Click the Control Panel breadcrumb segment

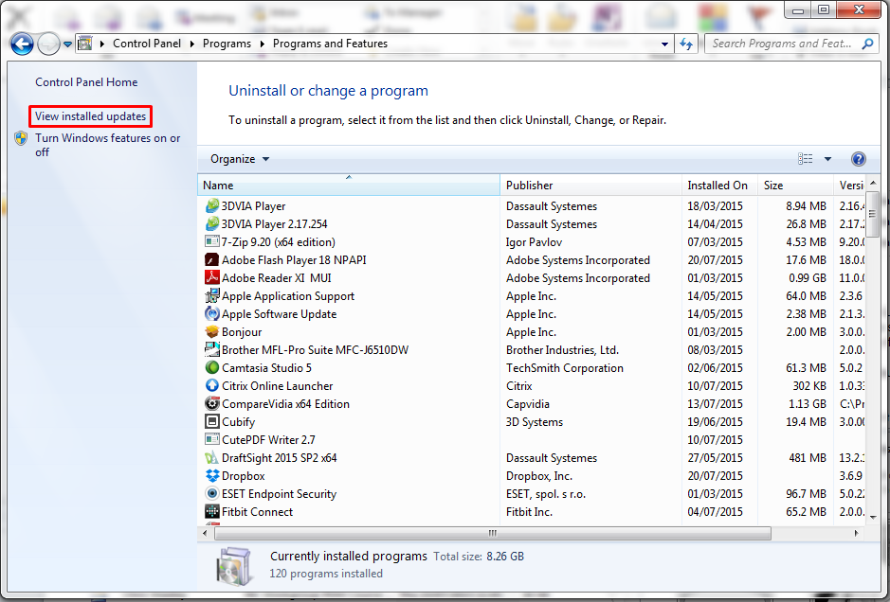(149, 44)
